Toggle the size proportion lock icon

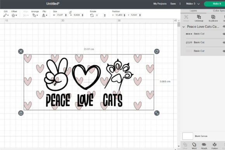click(x=70, y=12)
